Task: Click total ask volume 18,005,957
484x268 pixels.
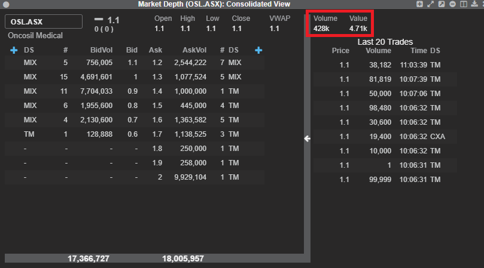Action: point(183,258)
